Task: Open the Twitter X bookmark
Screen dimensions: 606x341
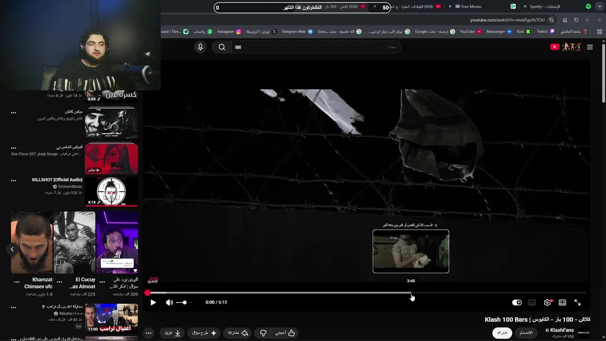Action: coord(261,32)
